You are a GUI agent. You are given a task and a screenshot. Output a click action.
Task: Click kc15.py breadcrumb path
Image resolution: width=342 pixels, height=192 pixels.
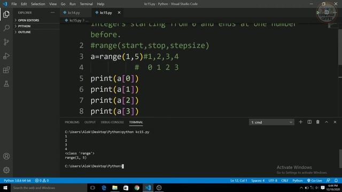(75, 20)
